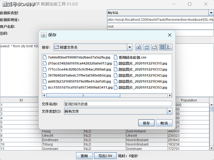Open the MySQL database type dropdown

(211, 13)
